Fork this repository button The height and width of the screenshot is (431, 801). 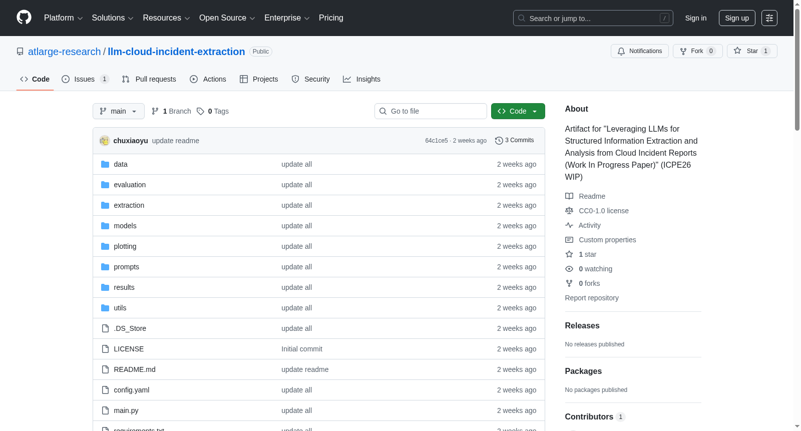click(698, 51)
